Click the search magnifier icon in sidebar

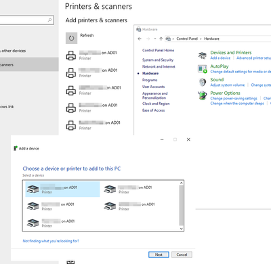[49, 20]
